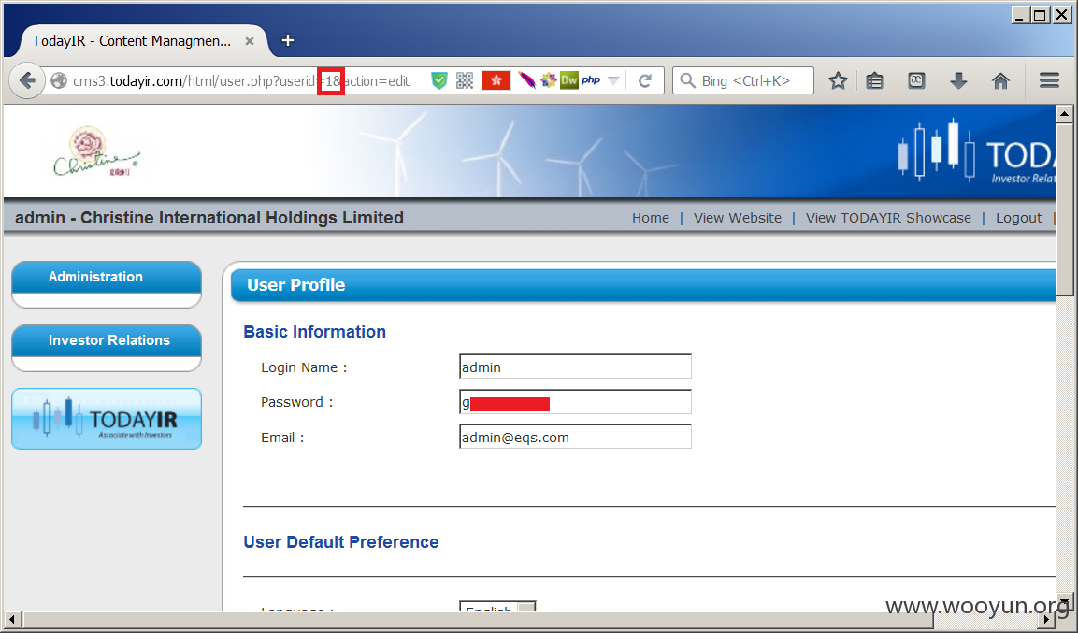This screenshot has width=1078, height=633.
Task: Click the colorful flower icon in address bar
Action: tap(548, 81)
